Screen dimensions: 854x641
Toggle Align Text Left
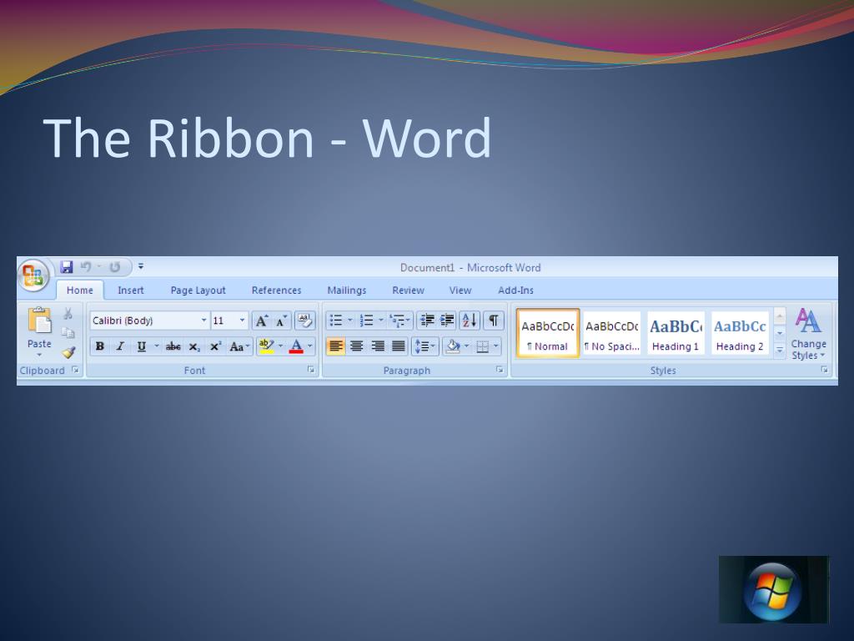click(x=335, y=346)
